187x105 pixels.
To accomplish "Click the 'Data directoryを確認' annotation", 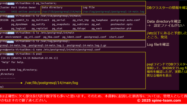I will click(x=164, y=21).
